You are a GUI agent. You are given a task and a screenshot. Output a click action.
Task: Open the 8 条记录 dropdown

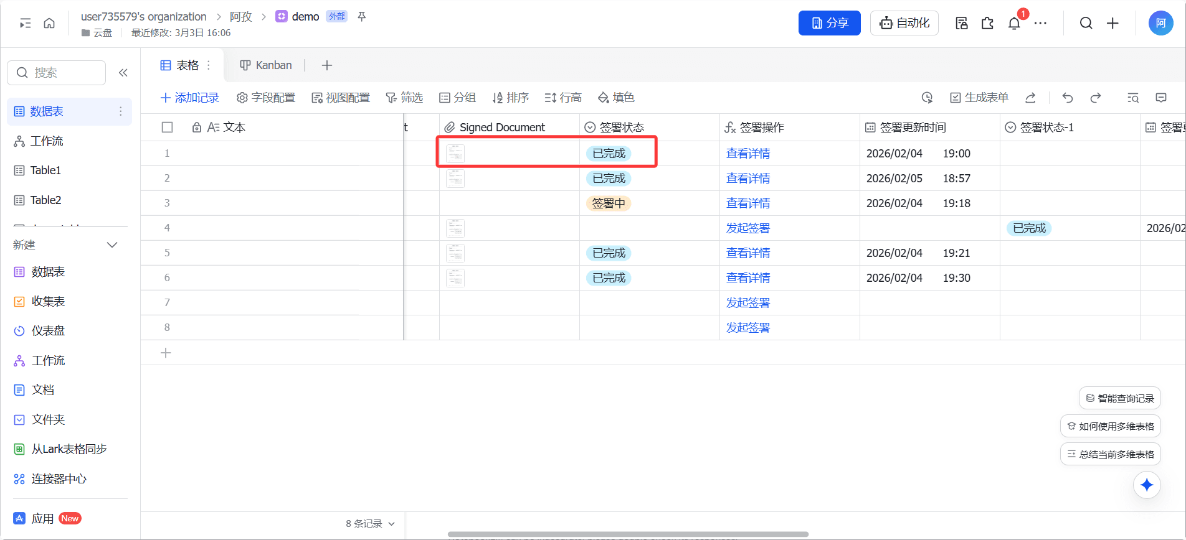click(370, 524)
